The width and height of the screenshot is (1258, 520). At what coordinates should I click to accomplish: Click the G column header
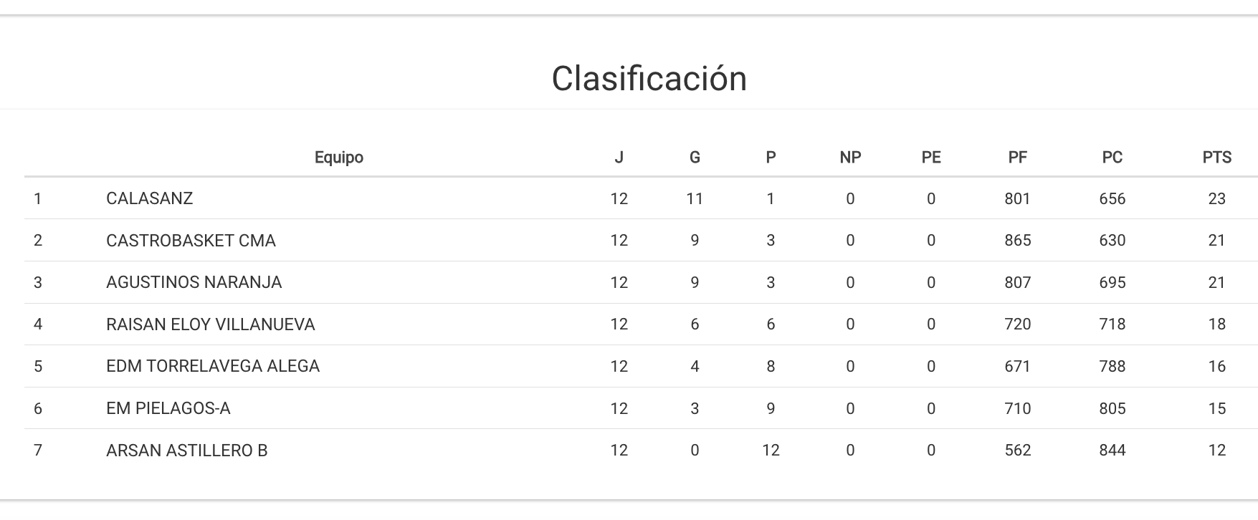[694, 158]
